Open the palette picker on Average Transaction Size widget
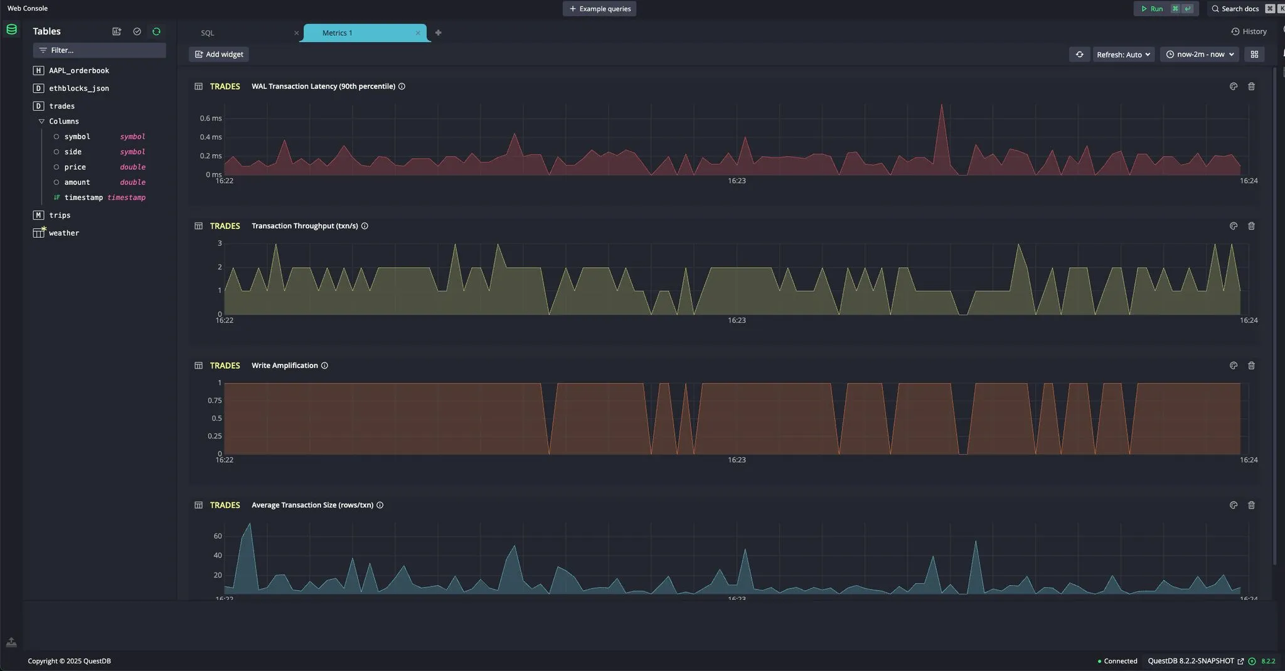Image resolution: width=1285 pixels, height=671 pixels. [1234, 505]
